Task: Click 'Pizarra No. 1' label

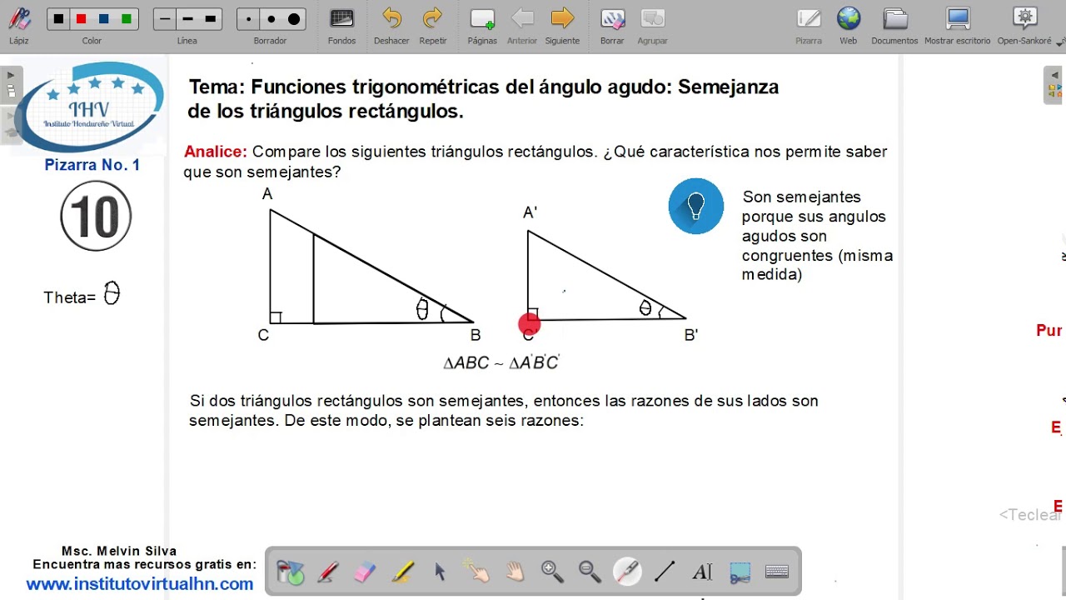Action: coord(92,165)
